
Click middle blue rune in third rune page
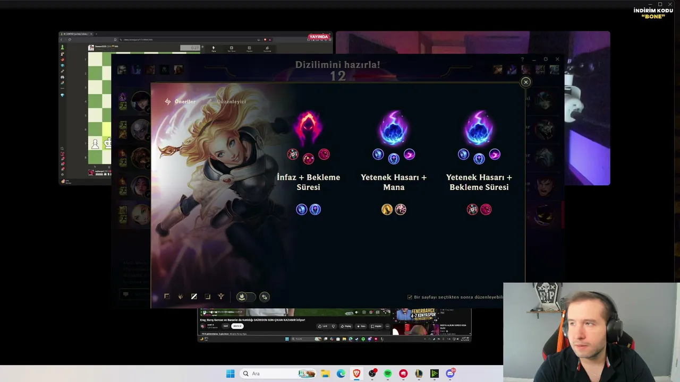pos(479,159)
